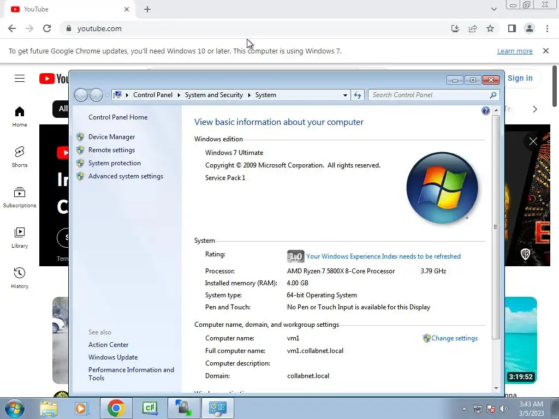
Task: Switch to Chrome on the taskbar
Action: [x=116, y=408]
